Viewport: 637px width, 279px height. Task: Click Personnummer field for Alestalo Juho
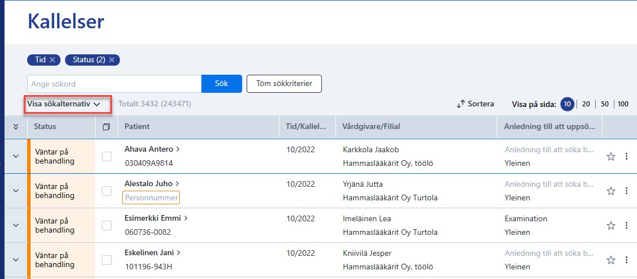pos(150,198)
